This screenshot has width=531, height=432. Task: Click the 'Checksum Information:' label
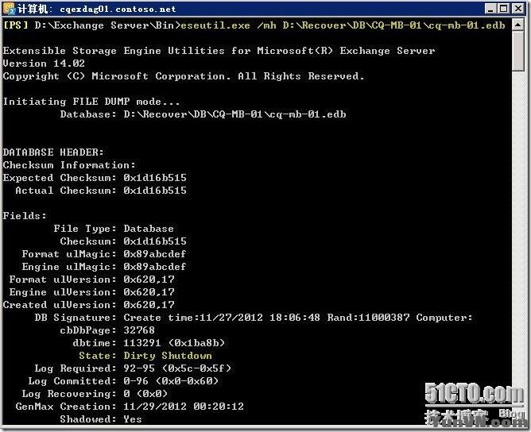pos(69,165)
